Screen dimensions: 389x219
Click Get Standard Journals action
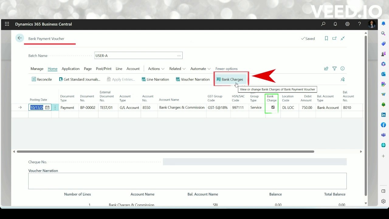coord(80,79)
